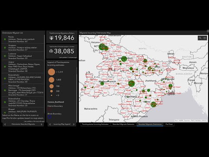Click the District Boundary legend label
This screenshot has width=209, height=157.
coord(55,106)
